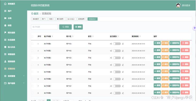This screenshot has width=196, height=101.
Task: Expand the 系统管理 submenu chevron
Action: [x=24, y=76]
